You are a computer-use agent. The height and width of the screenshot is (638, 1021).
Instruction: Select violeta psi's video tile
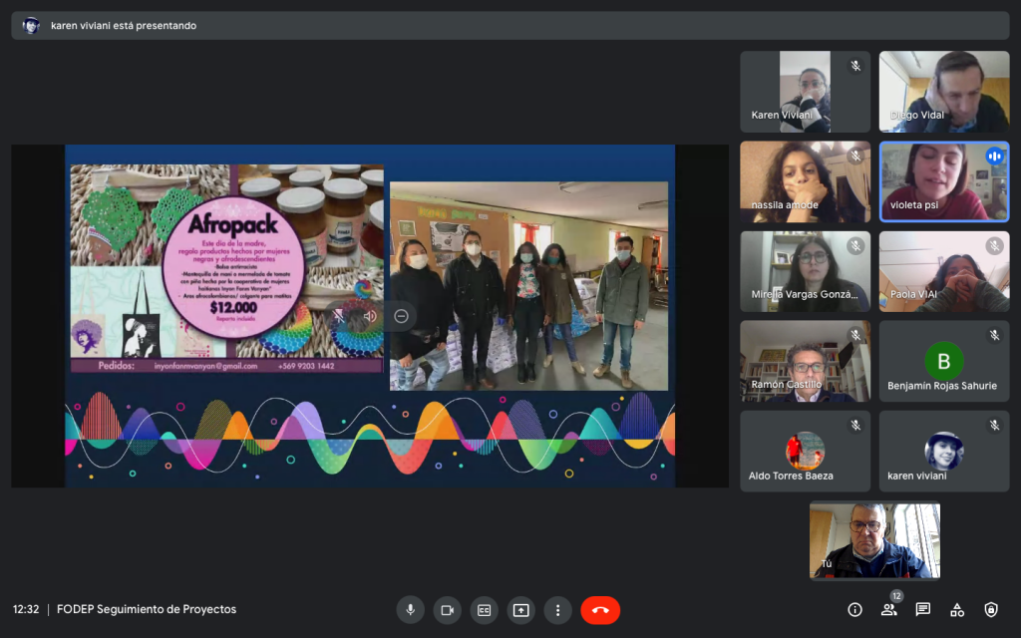[x=943, y=181]
